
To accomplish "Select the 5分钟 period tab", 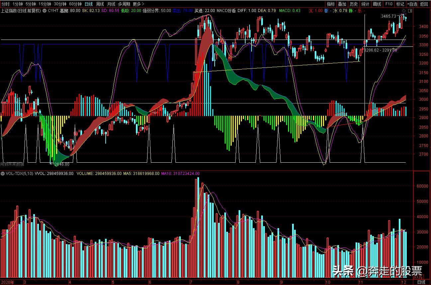I will [x=30, y=4].
